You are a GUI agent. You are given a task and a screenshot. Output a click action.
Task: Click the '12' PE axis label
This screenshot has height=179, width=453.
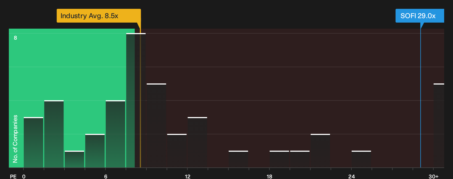point(188,176)
